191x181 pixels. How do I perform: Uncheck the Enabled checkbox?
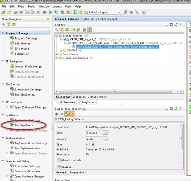coord(59,166)
